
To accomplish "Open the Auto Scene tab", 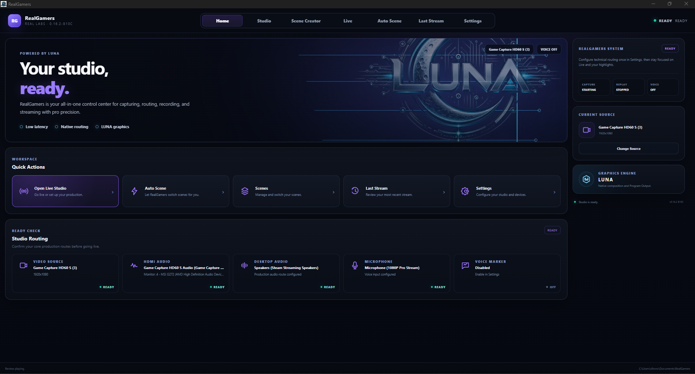I will coord(389,21).
